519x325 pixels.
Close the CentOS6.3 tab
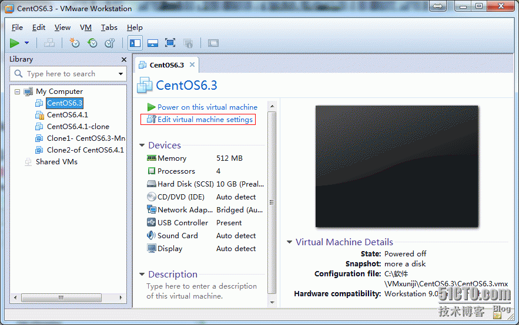tap(192, 65)
